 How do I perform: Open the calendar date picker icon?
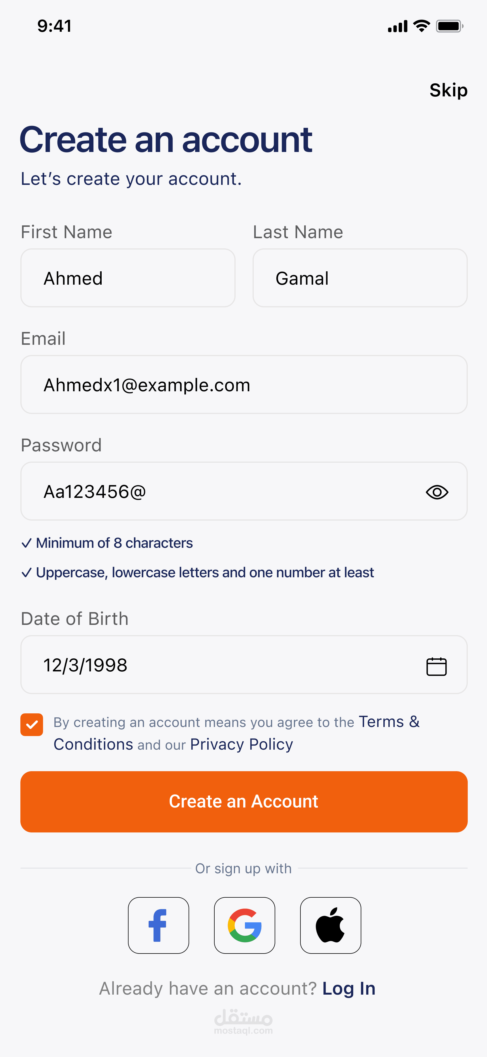click(x=436, y=666)
